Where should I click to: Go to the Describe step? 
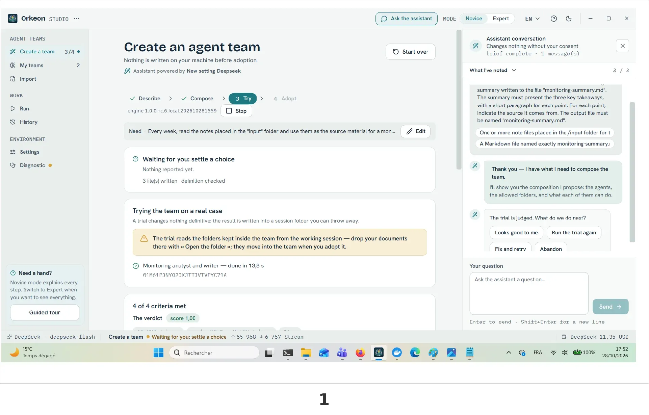[145, 99]
